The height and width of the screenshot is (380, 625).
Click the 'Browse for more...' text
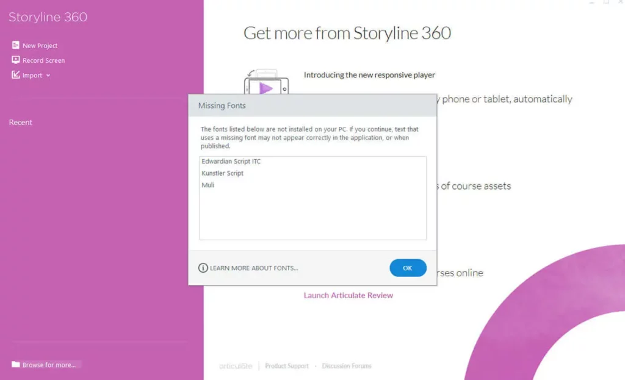pos(49,365)
